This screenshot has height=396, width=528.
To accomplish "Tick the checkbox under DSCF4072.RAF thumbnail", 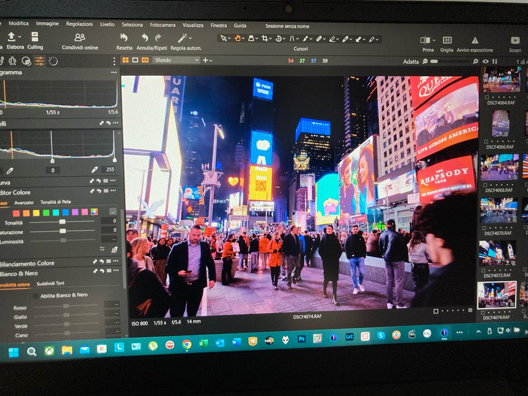I will [x=484, y=270].
